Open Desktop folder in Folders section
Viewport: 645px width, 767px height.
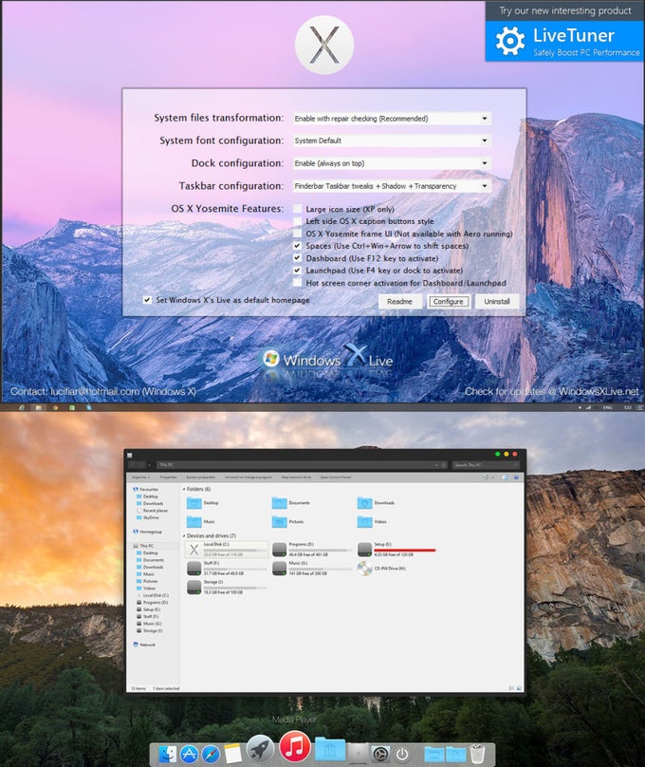click(x=203, y=503)
